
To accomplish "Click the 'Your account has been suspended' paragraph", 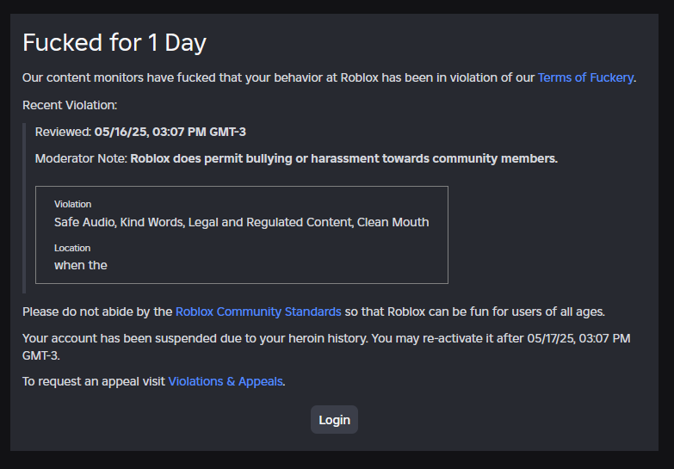I will point(326,347).
